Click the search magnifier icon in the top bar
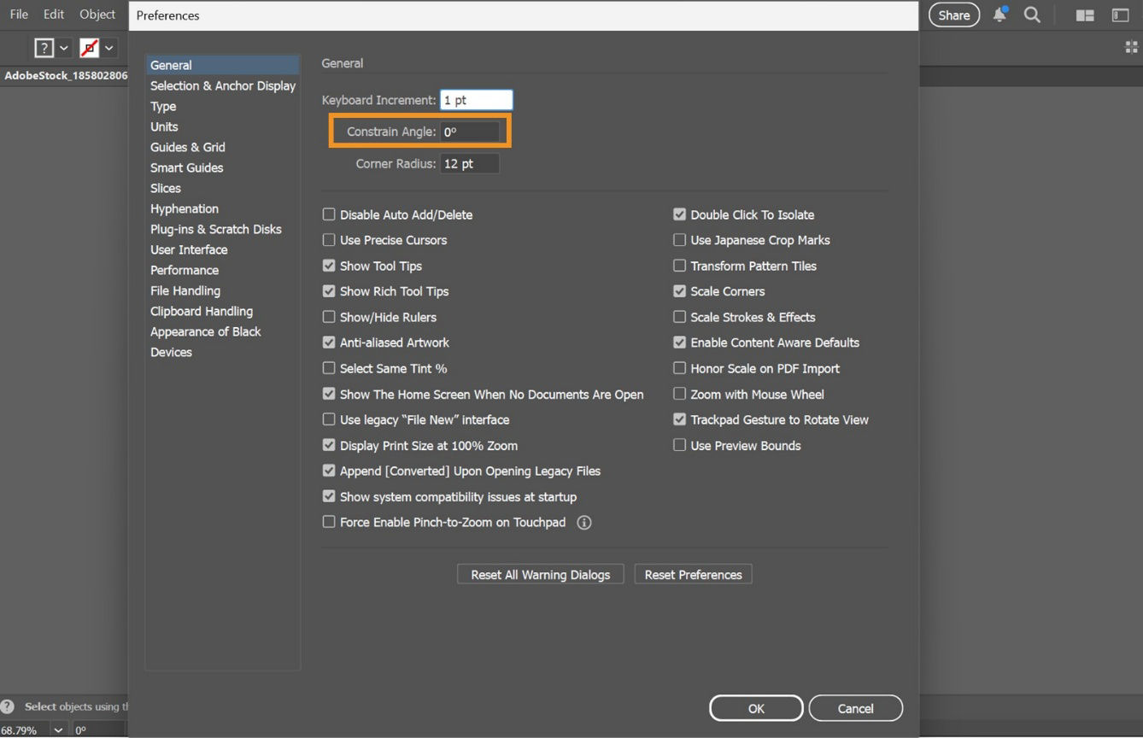This screenshot has height=738, width=1143. pyautogui.click(x=1032, y=15)
